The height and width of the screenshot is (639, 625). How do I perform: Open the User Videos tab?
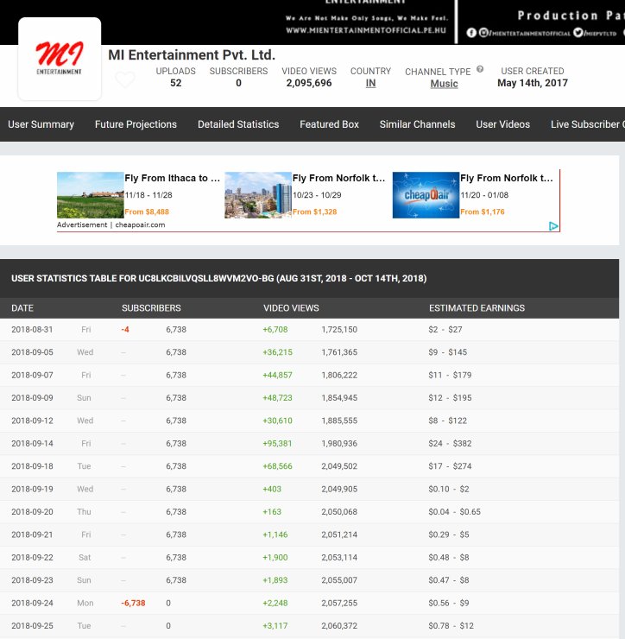(x=502, y=124)
